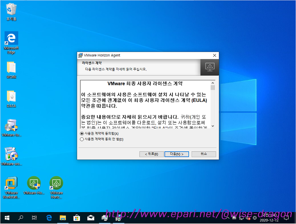Proceed with the 다음(N) button
Screen dimensions: 296x224
(177, 154)
